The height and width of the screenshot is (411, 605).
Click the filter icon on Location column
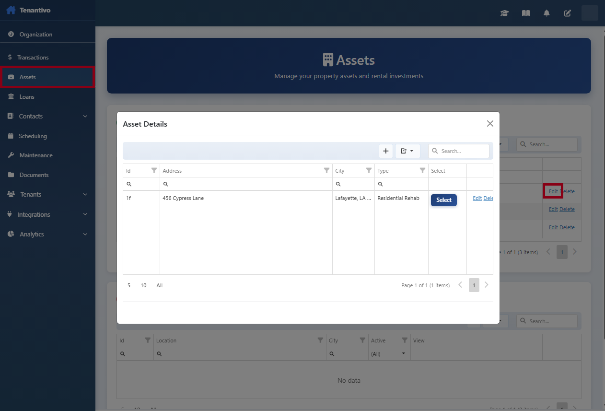pos(320,340)
